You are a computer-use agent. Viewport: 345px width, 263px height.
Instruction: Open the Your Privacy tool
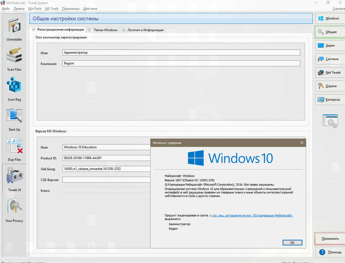pos(14,210)
